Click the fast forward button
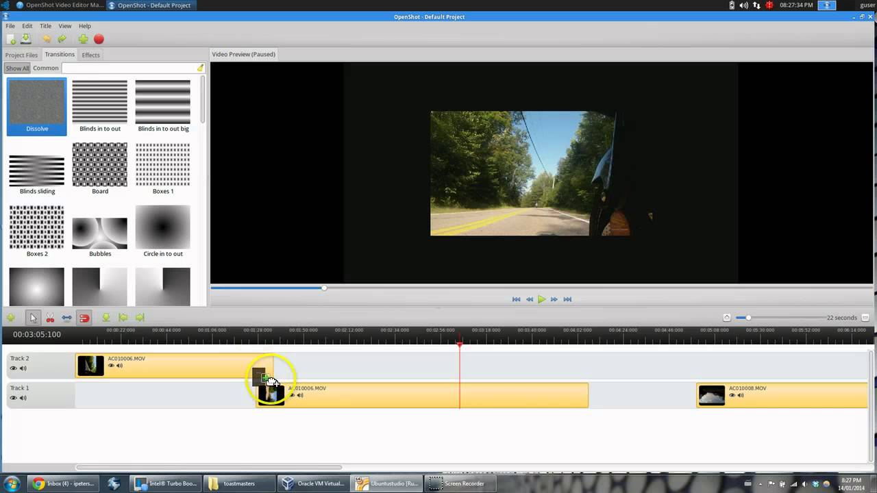Screen dimensions: 877x493 554,299
